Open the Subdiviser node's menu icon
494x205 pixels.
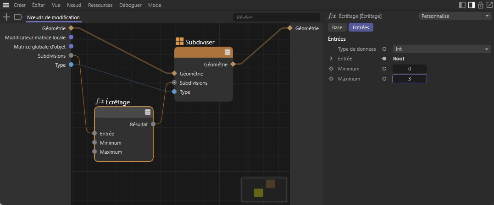pos(227,52)
